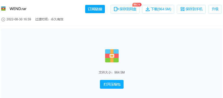Click the 2022-08-30 16:59 timestamp
223x98 pixels.
[x=19, y=20]
